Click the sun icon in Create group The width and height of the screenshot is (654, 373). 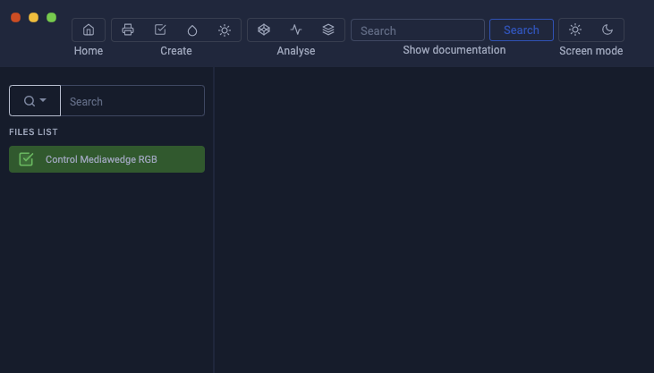click(x=225, y=30)
